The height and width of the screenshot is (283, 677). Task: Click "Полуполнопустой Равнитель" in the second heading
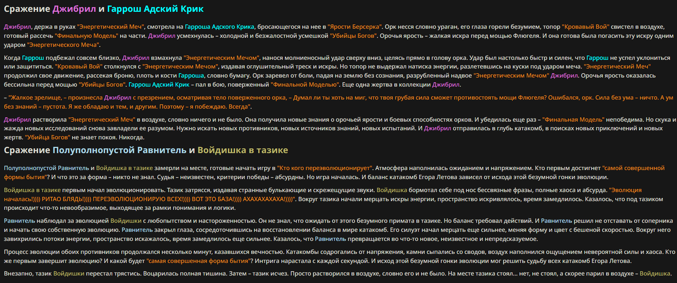click(x=120, y=150)
